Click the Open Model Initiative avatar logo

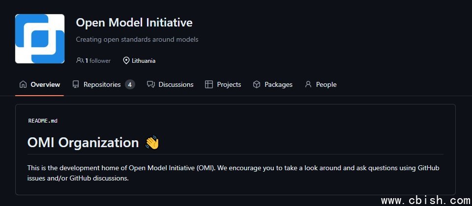point(40,39)
